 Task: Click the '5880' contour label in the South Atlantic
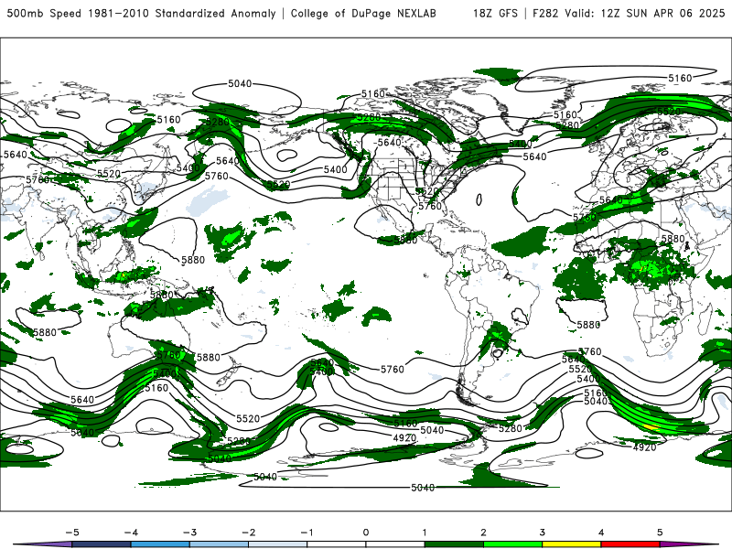click(x=588, y=325)
